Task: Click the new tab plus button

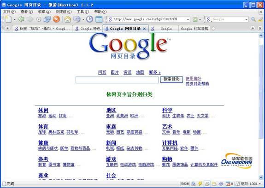Action: tap(213, 29)
